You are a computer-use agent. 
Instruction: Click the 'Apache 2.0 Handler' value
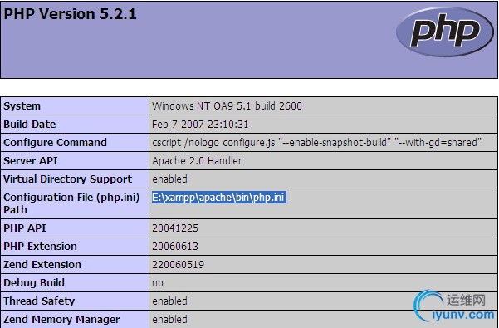[197, 160]
